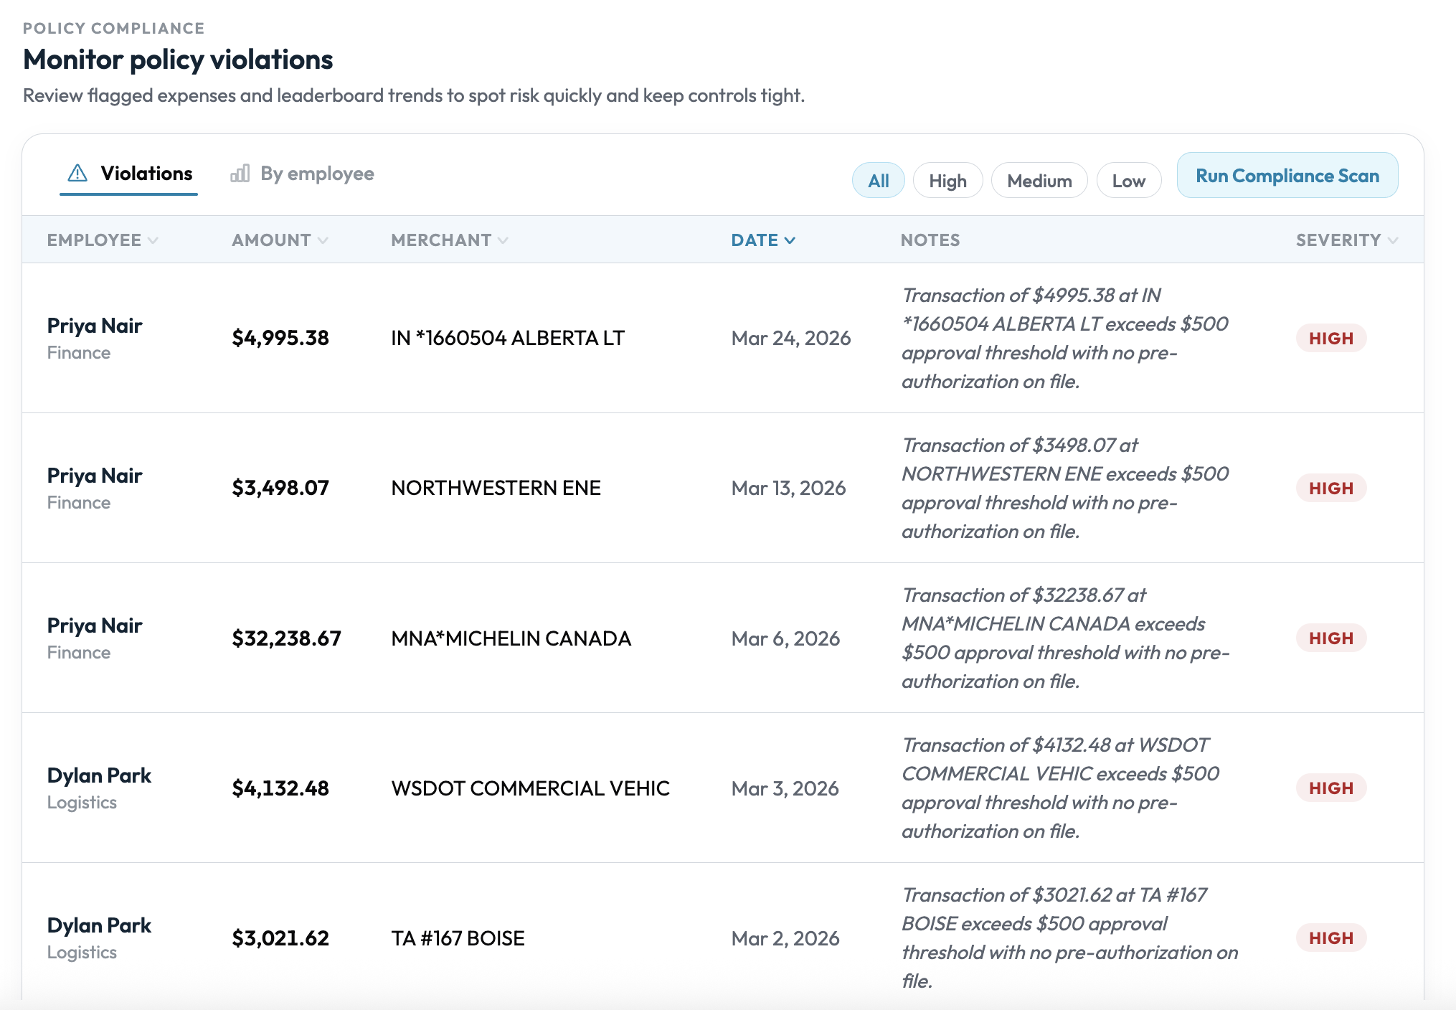Switch to the By employee tab
The width and height of the screenshot is (1456, 1010).
coord(302,174)
